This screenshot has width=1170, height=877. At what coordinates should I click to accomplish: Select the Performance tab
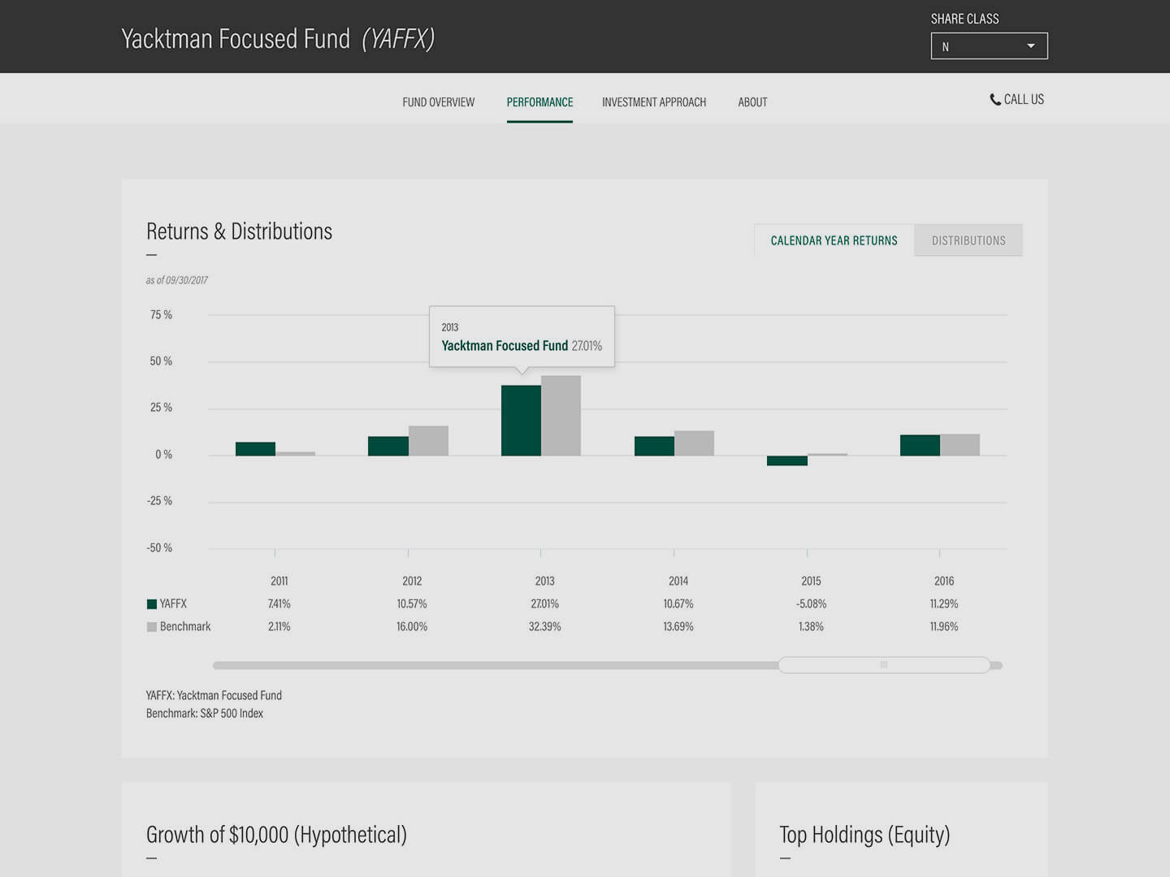(x=539, y=102)
